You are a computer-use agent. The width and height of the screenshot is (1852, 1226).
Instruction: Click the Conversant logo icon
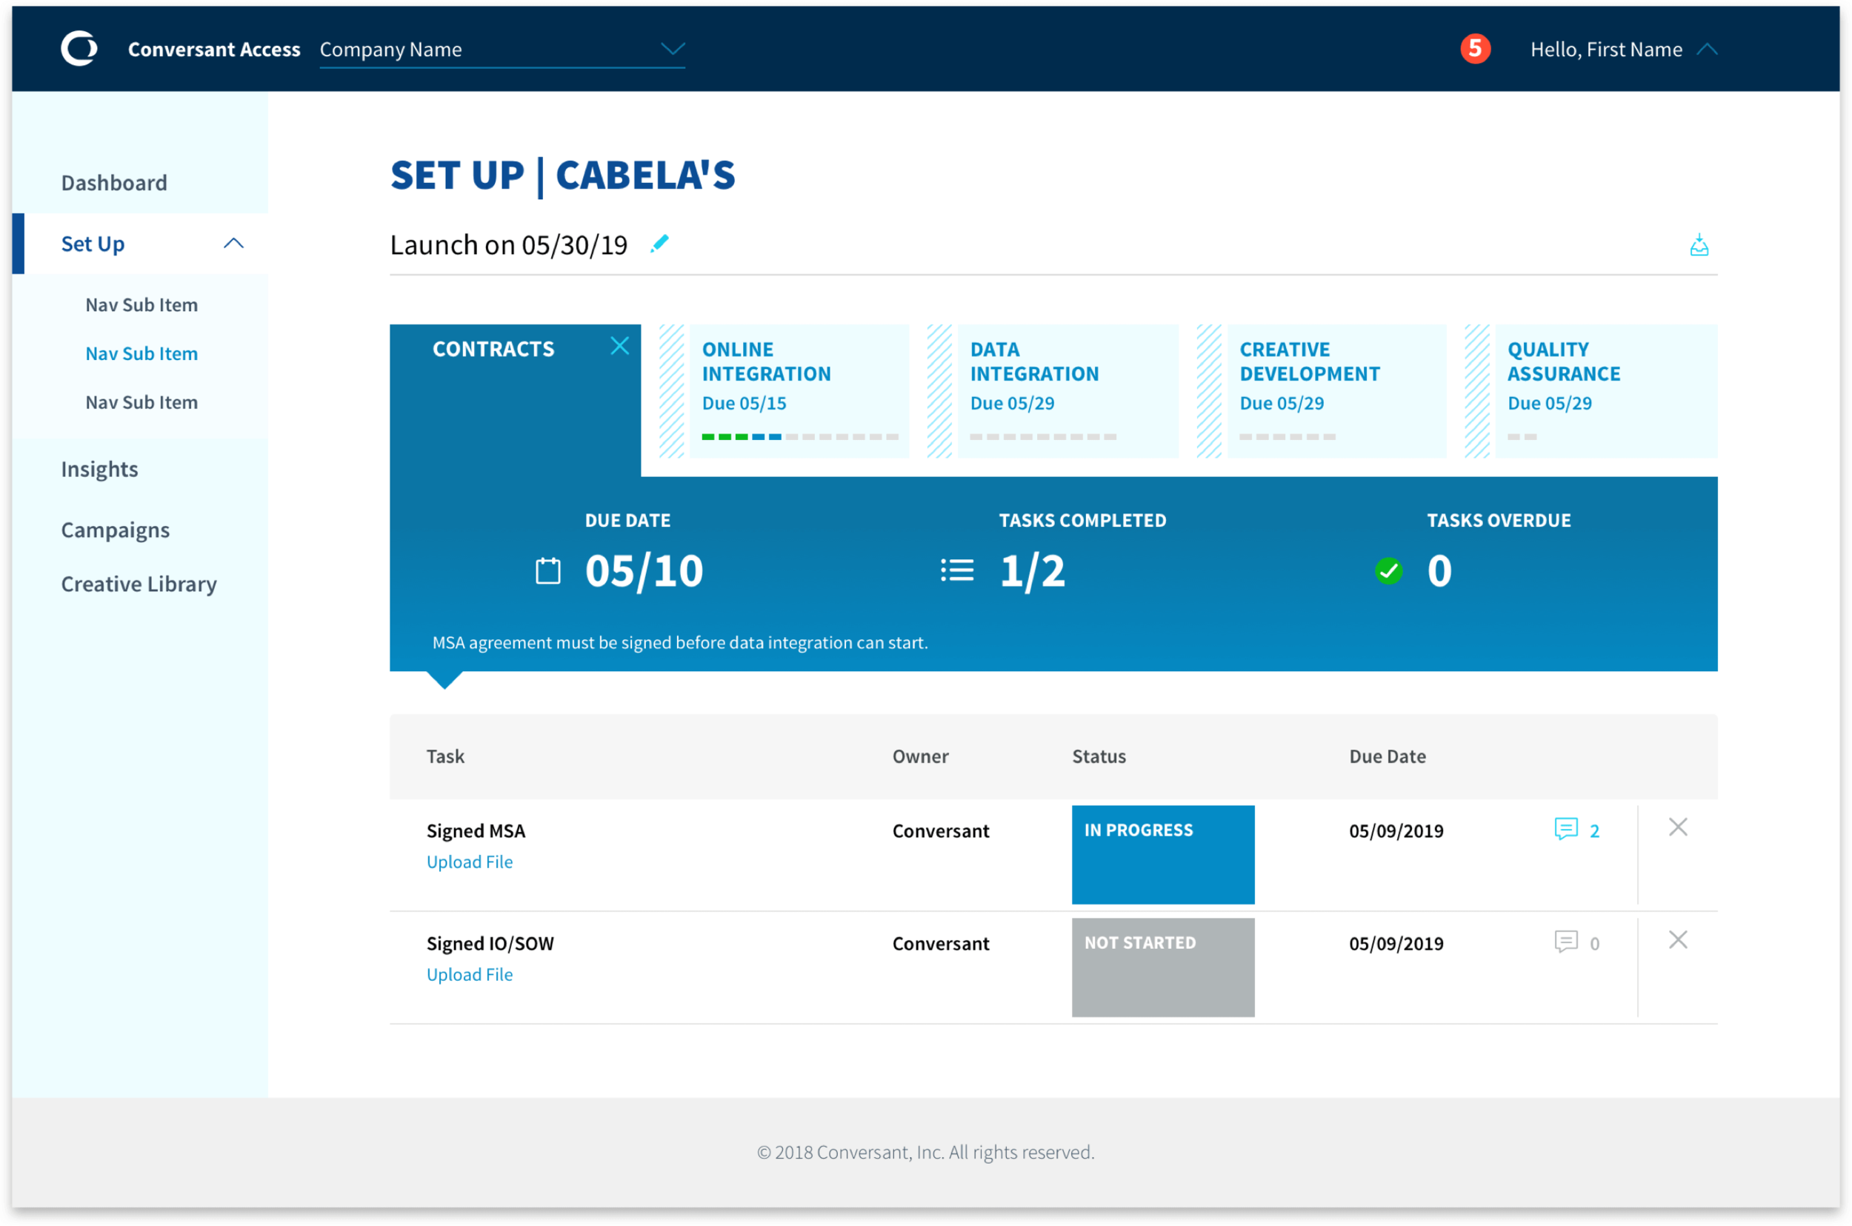(x=79, y=48)
